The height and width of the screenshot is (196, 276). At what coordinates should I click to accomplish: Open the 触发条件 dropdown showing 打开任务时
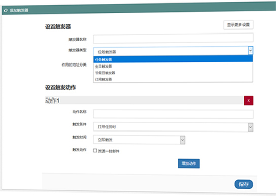[x=173, y=127]
